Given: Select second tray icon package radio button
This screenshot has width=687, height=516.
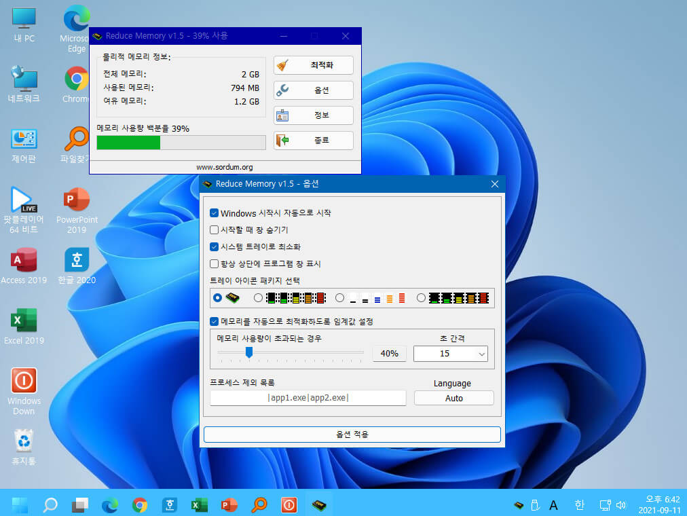Looking at the screenshot, I should [x=258, y=298].
